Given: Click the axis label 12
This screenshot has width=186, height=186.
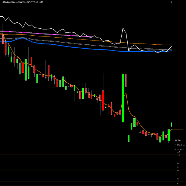Looking at the screenshot, I should (179, 152).
